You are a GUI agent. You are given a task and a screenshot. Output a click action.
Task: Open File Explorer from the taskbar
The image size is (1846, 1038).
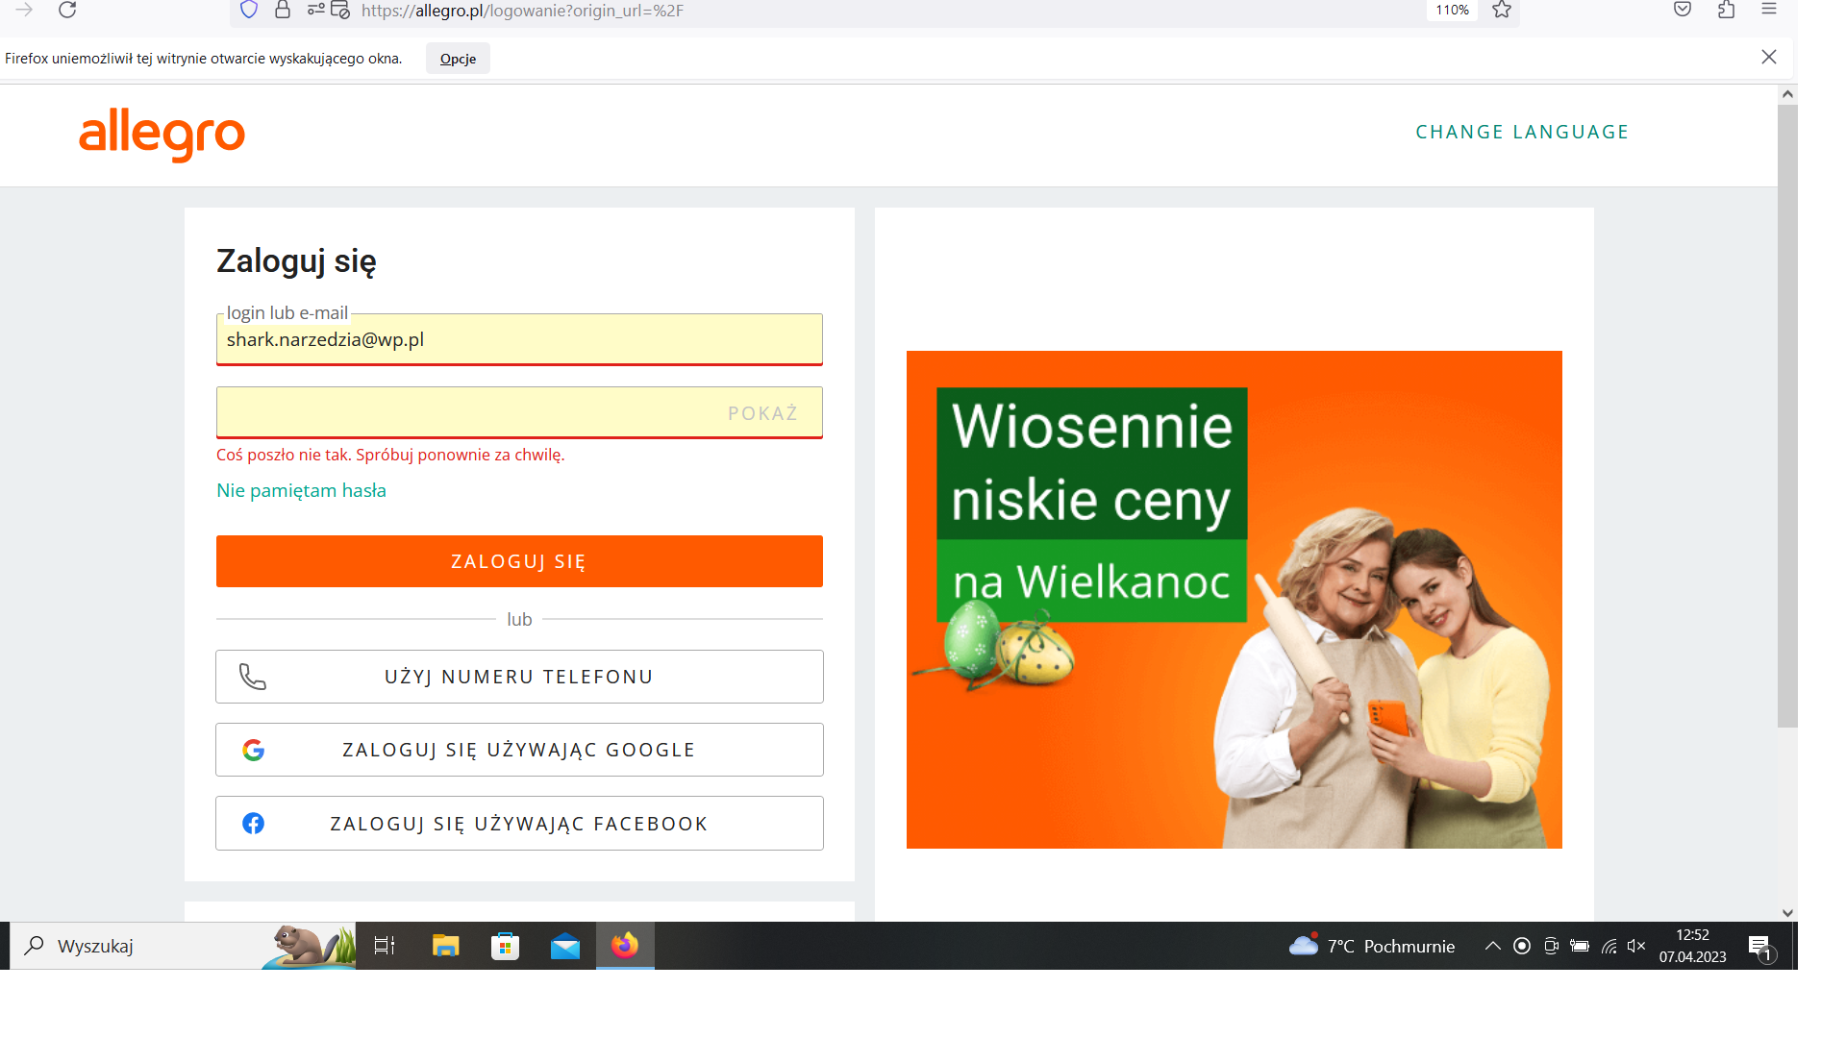(445, 946)
